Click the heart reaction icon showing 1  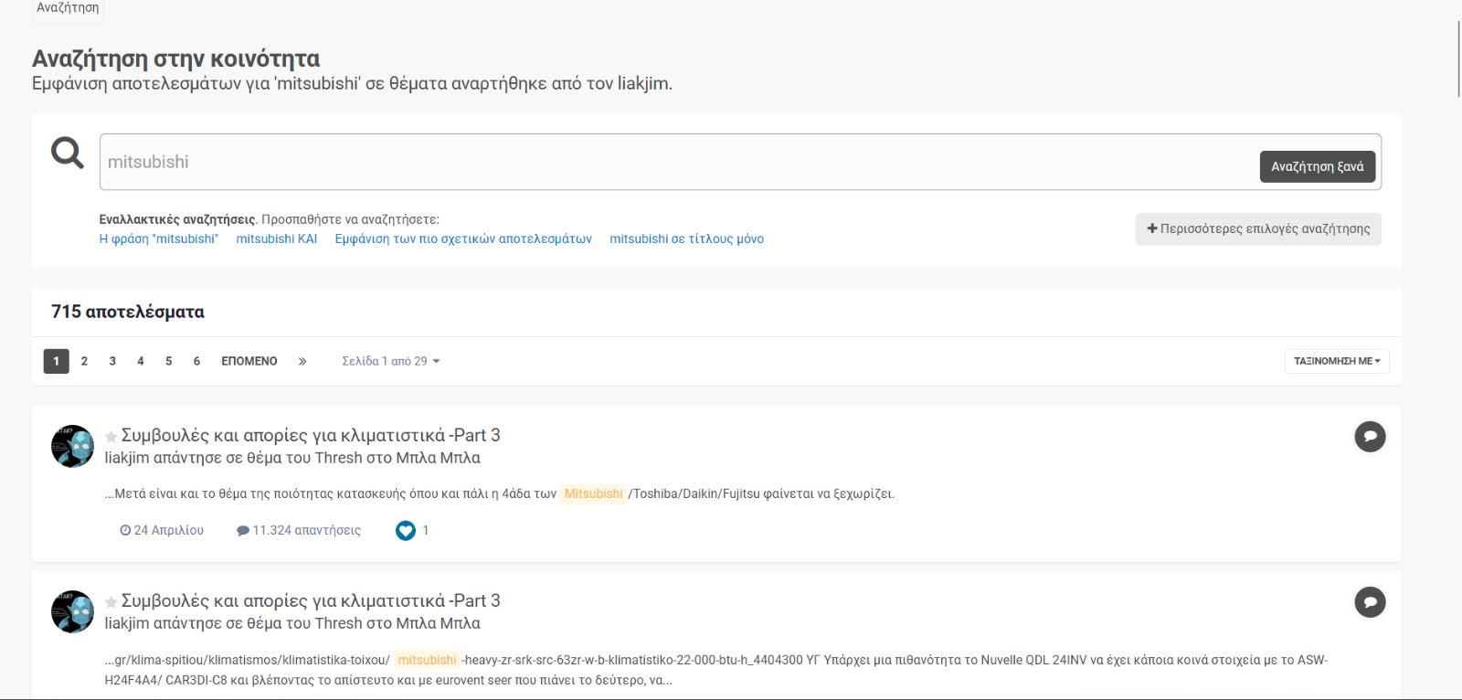click(406, 530)
